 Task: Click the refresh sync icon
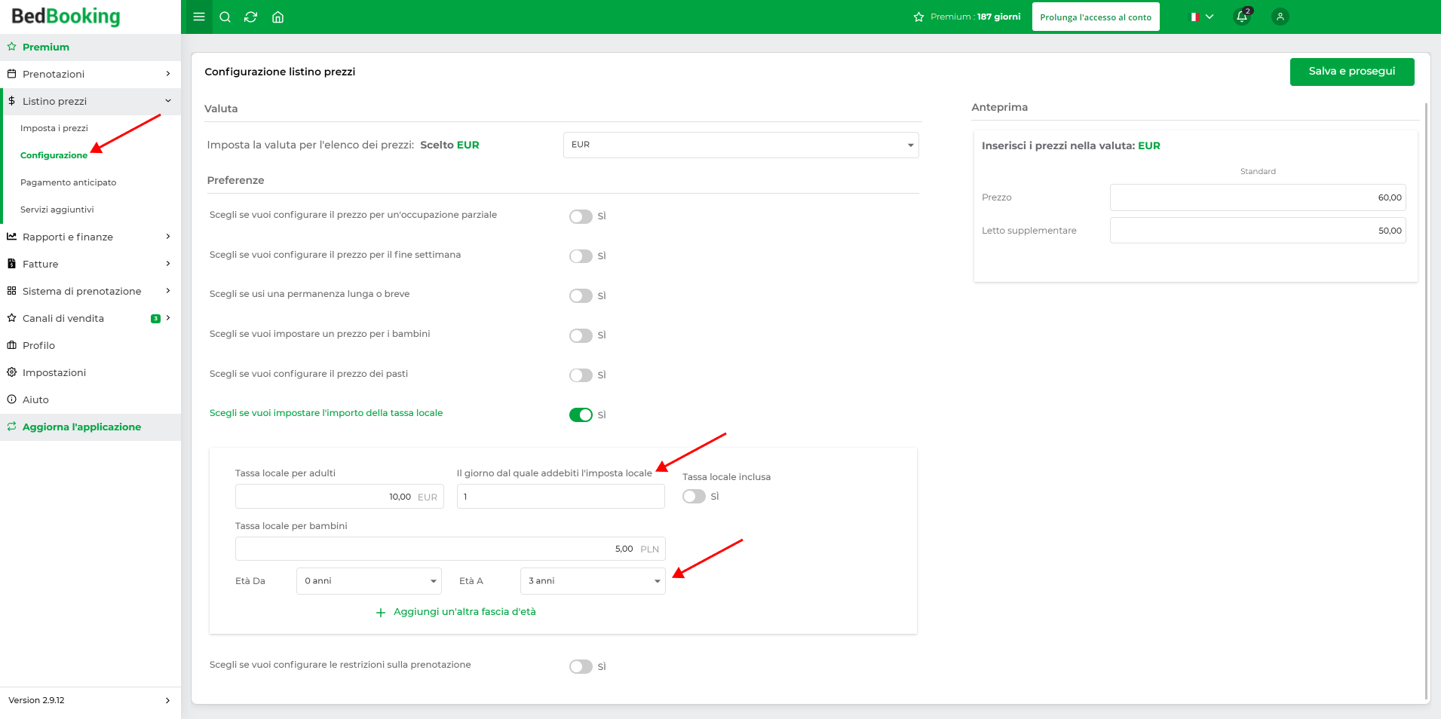(x=251, y=17)
